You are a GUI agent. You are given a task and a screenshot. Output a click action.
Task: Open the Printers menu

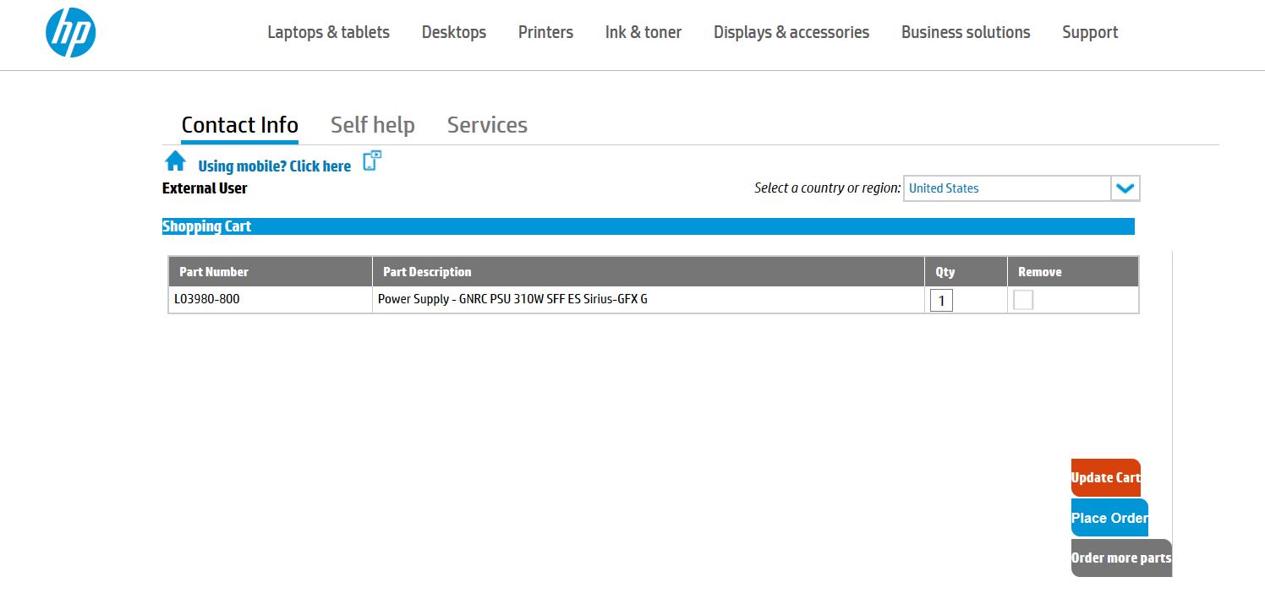pyautogui.click(x=545, y=32)
